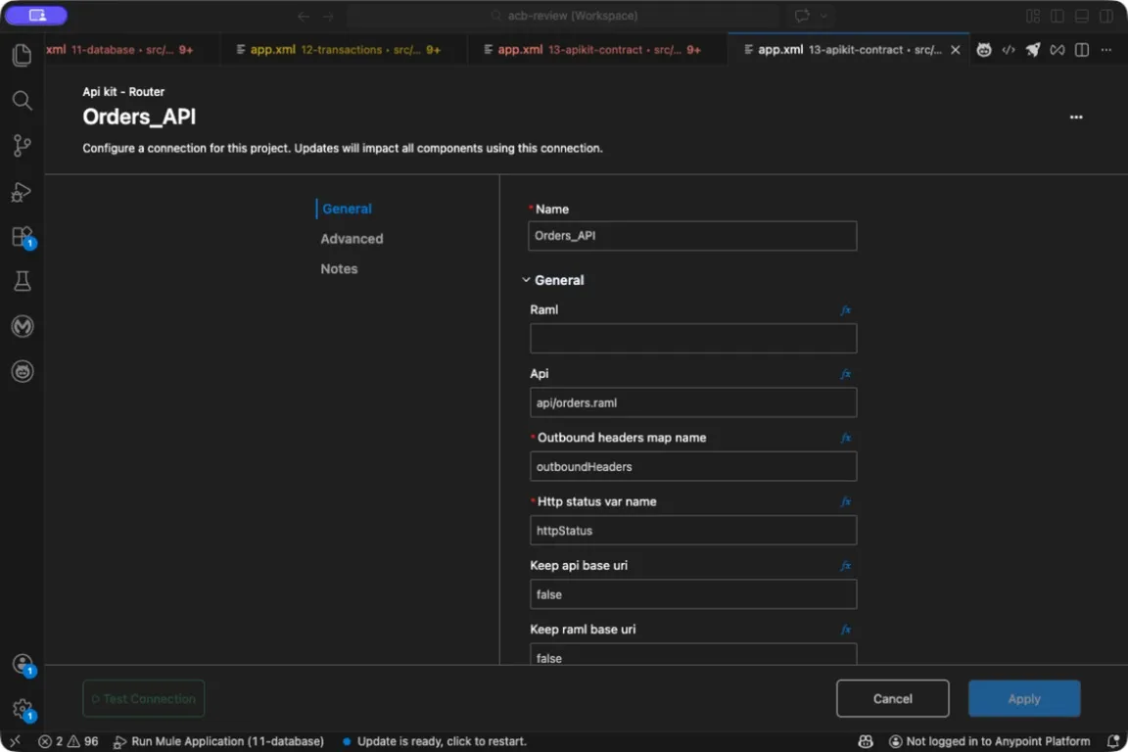Toggle expression mode for Raml field
This screenshot has width=1128, height=752.
(x=845, y=310)
